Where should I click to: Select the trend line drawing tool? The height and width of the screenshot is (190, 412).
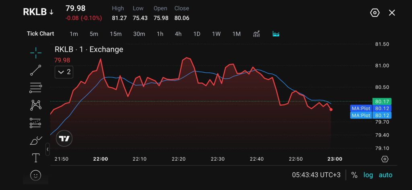coord(36,70)
